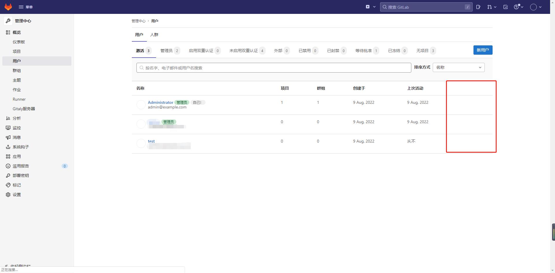The image size is (555, 273).
Task: Select the 已封禁 filter tab
Action: click(337, 51)
